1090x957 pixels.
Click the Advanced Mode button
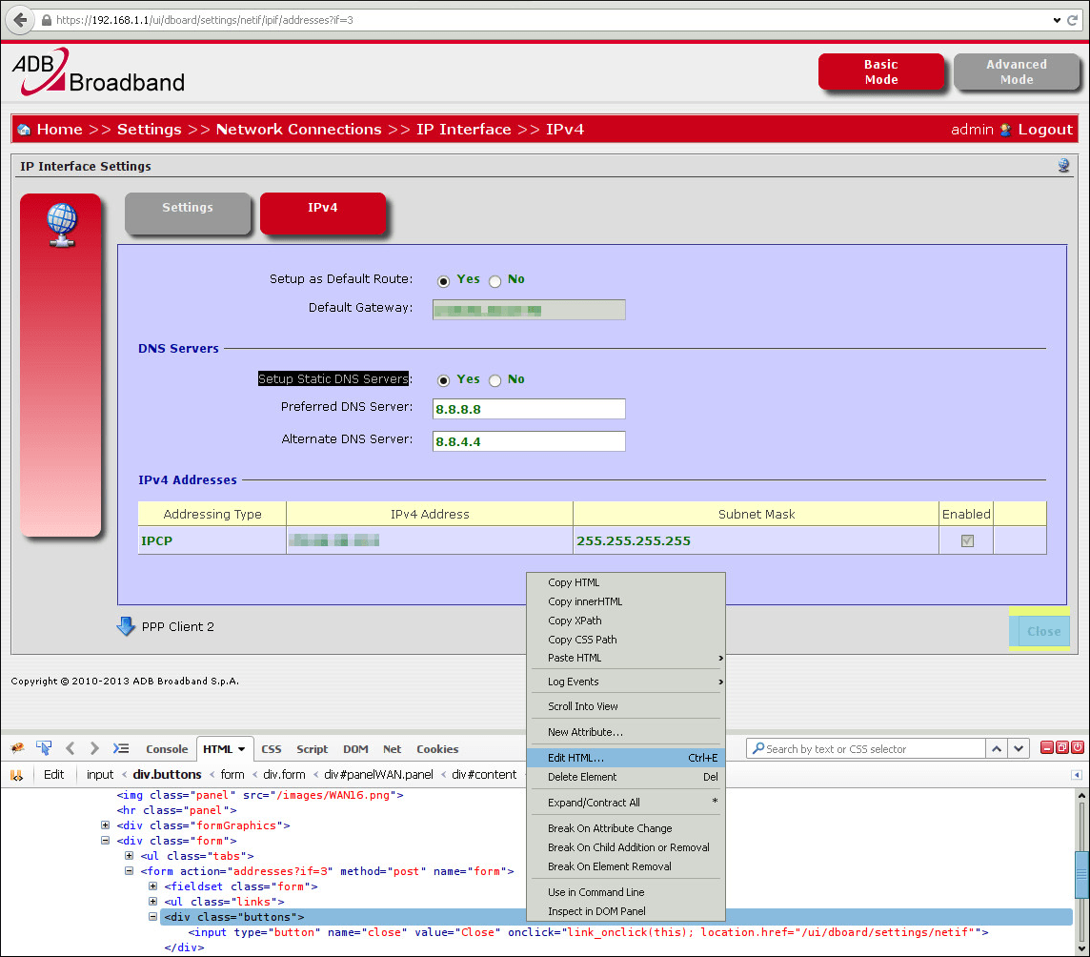point(1017,71)
